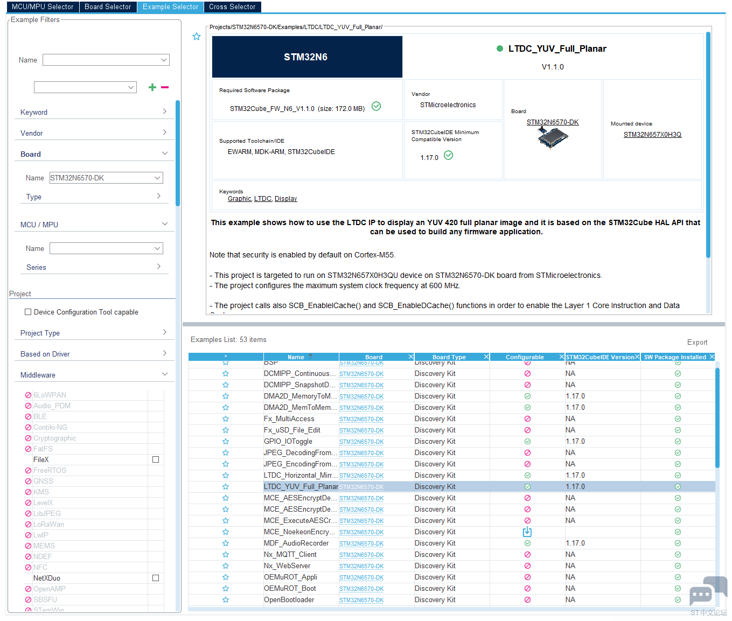
Task: Click not-configurable icon in Fx_uSD_File_Edit row
Action: pyautogui.click(x=527, y=430)
